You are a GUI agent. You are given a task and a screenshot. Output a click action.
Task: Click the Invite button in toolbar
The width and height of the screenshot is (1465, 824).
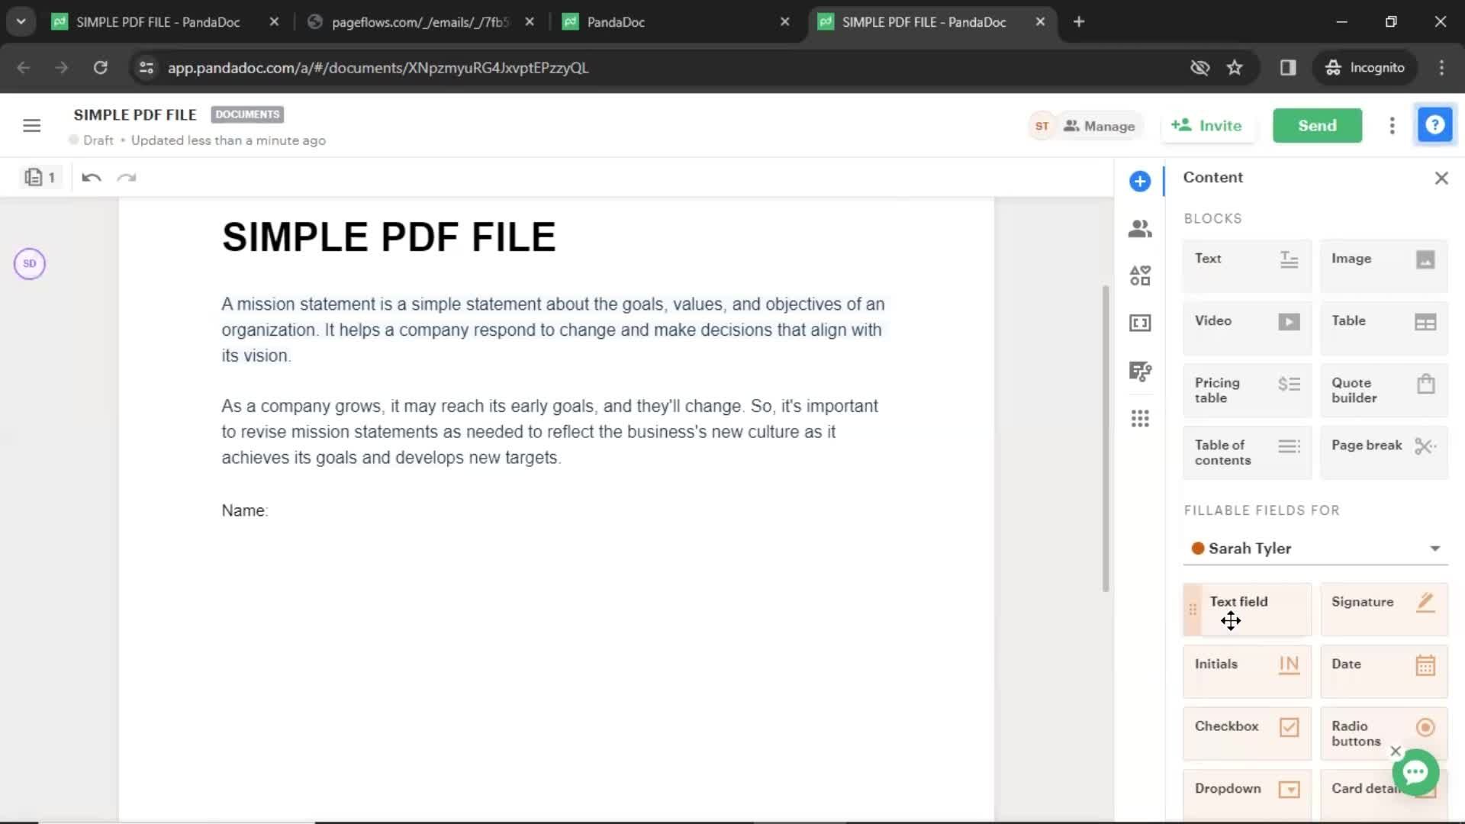1210,125
